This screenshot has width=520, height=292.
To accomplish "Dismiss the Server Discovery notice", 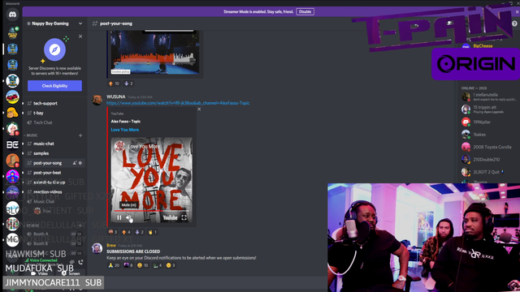I will pos(80,36).
